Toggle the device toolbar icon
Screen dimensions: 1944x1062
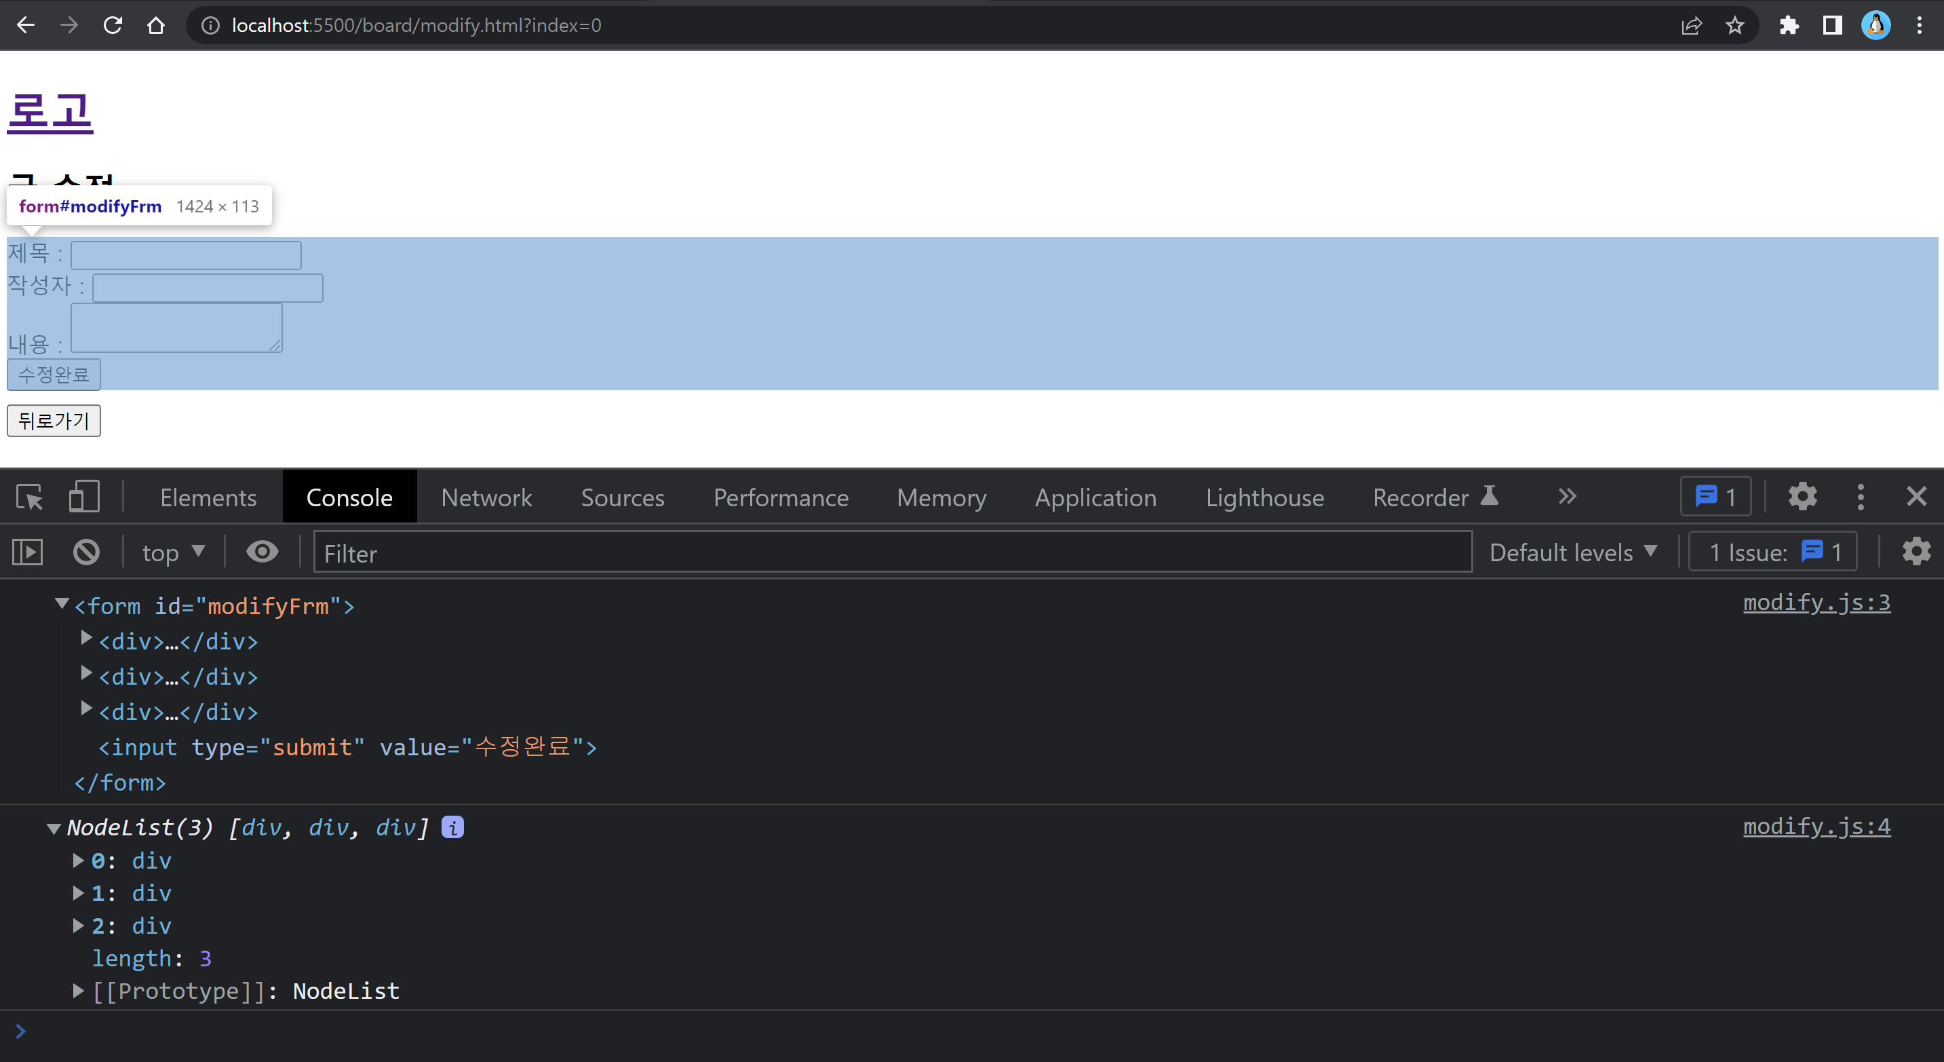click(x=83, y=497)
